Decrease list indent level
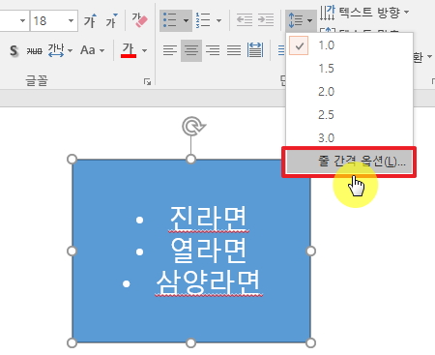435x355 pixels. coord(245,20)
